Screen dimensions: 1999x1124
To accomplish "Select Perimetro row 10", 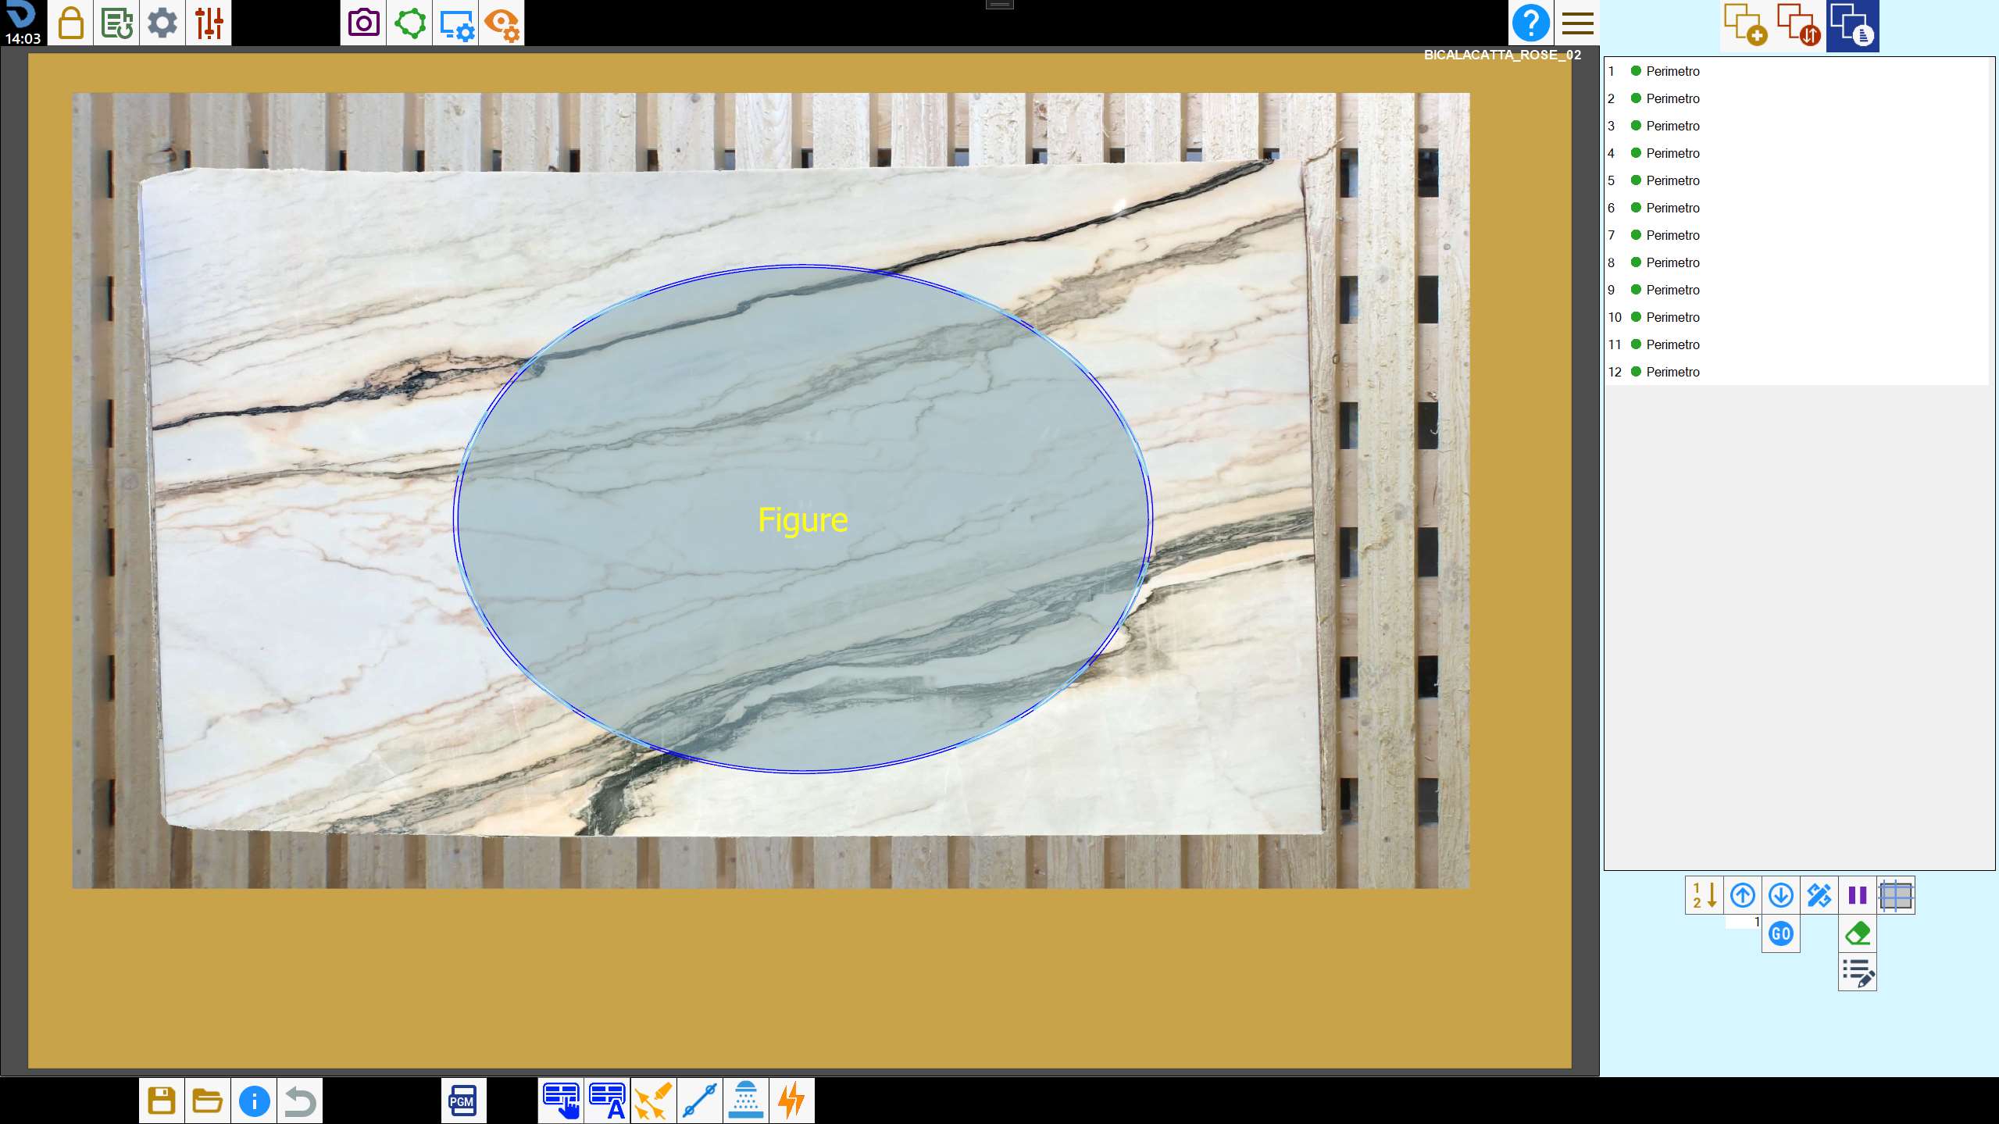I will pyautogui.click(x=1796, y=317).
